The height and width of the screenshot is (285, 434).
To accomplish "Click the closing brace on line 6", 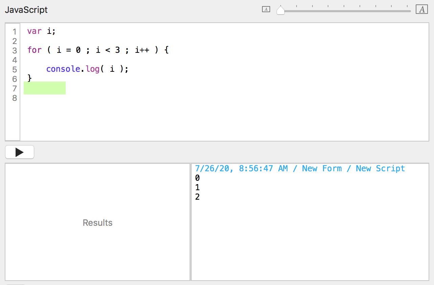I will coord(29,79).
